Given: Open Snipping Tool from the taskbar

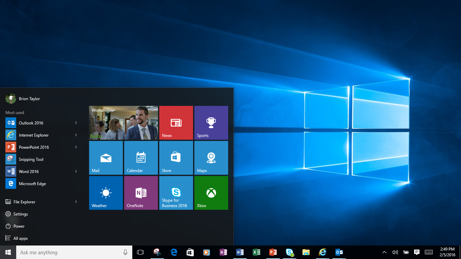Looking at the screenshot, I should [x=157, y=252].
